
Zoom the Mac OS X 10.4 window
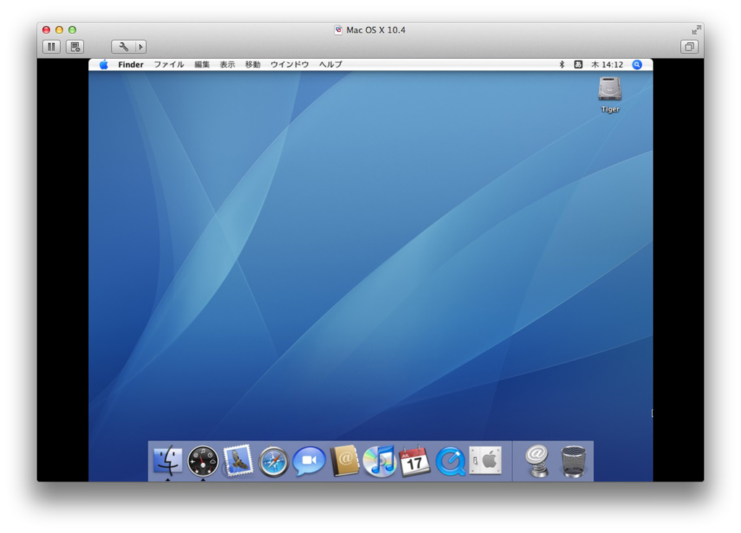72,30
